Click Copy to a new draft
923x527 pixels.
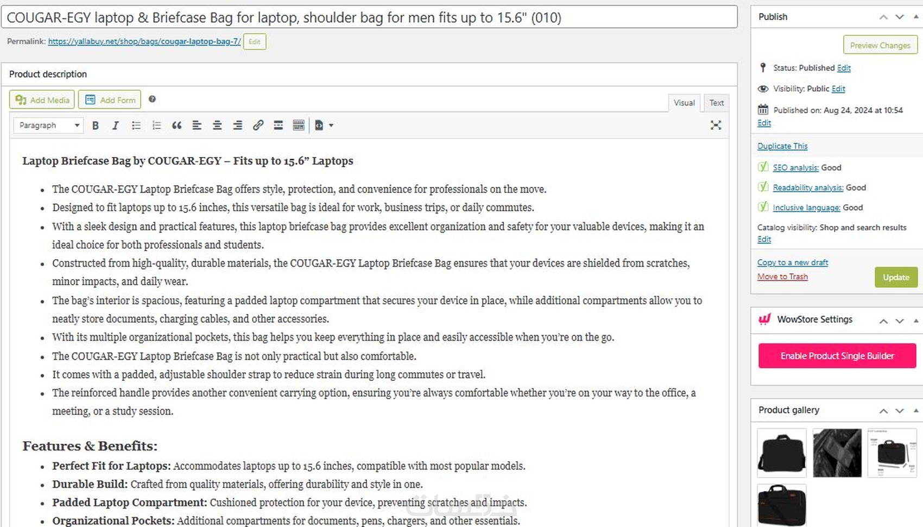793,262
